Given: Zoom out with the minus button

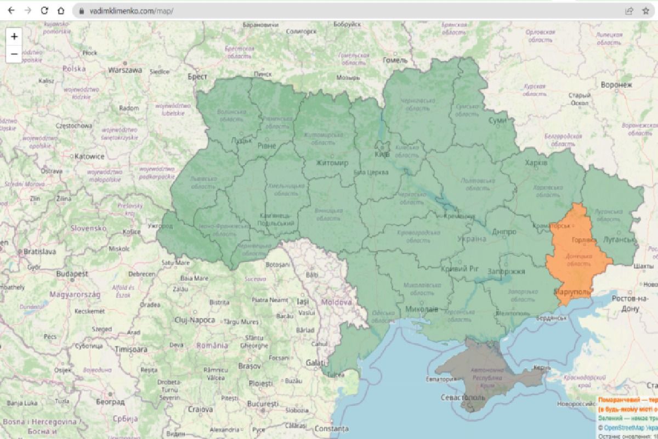Looking at the screenshot, I should [14, 54].
